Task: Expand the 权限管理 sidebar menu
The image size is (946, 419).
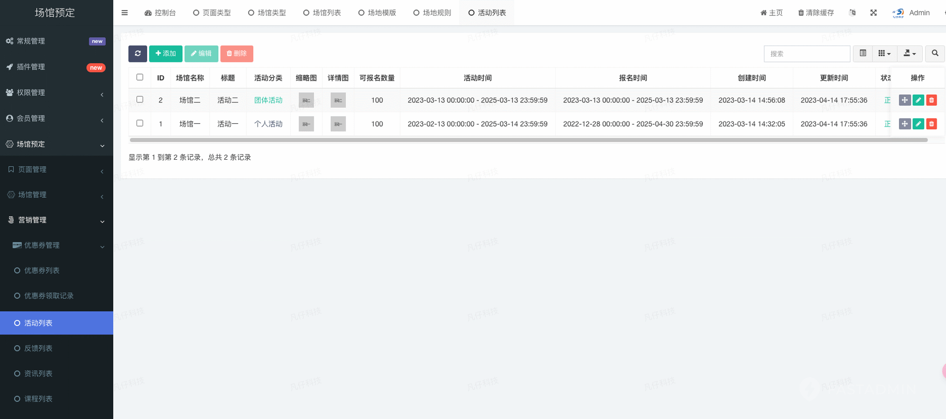Action: coord(56,93)
